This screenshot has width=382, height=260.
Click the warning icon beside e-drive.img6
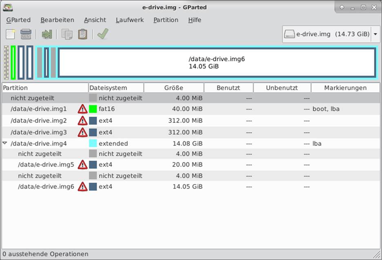82,187
